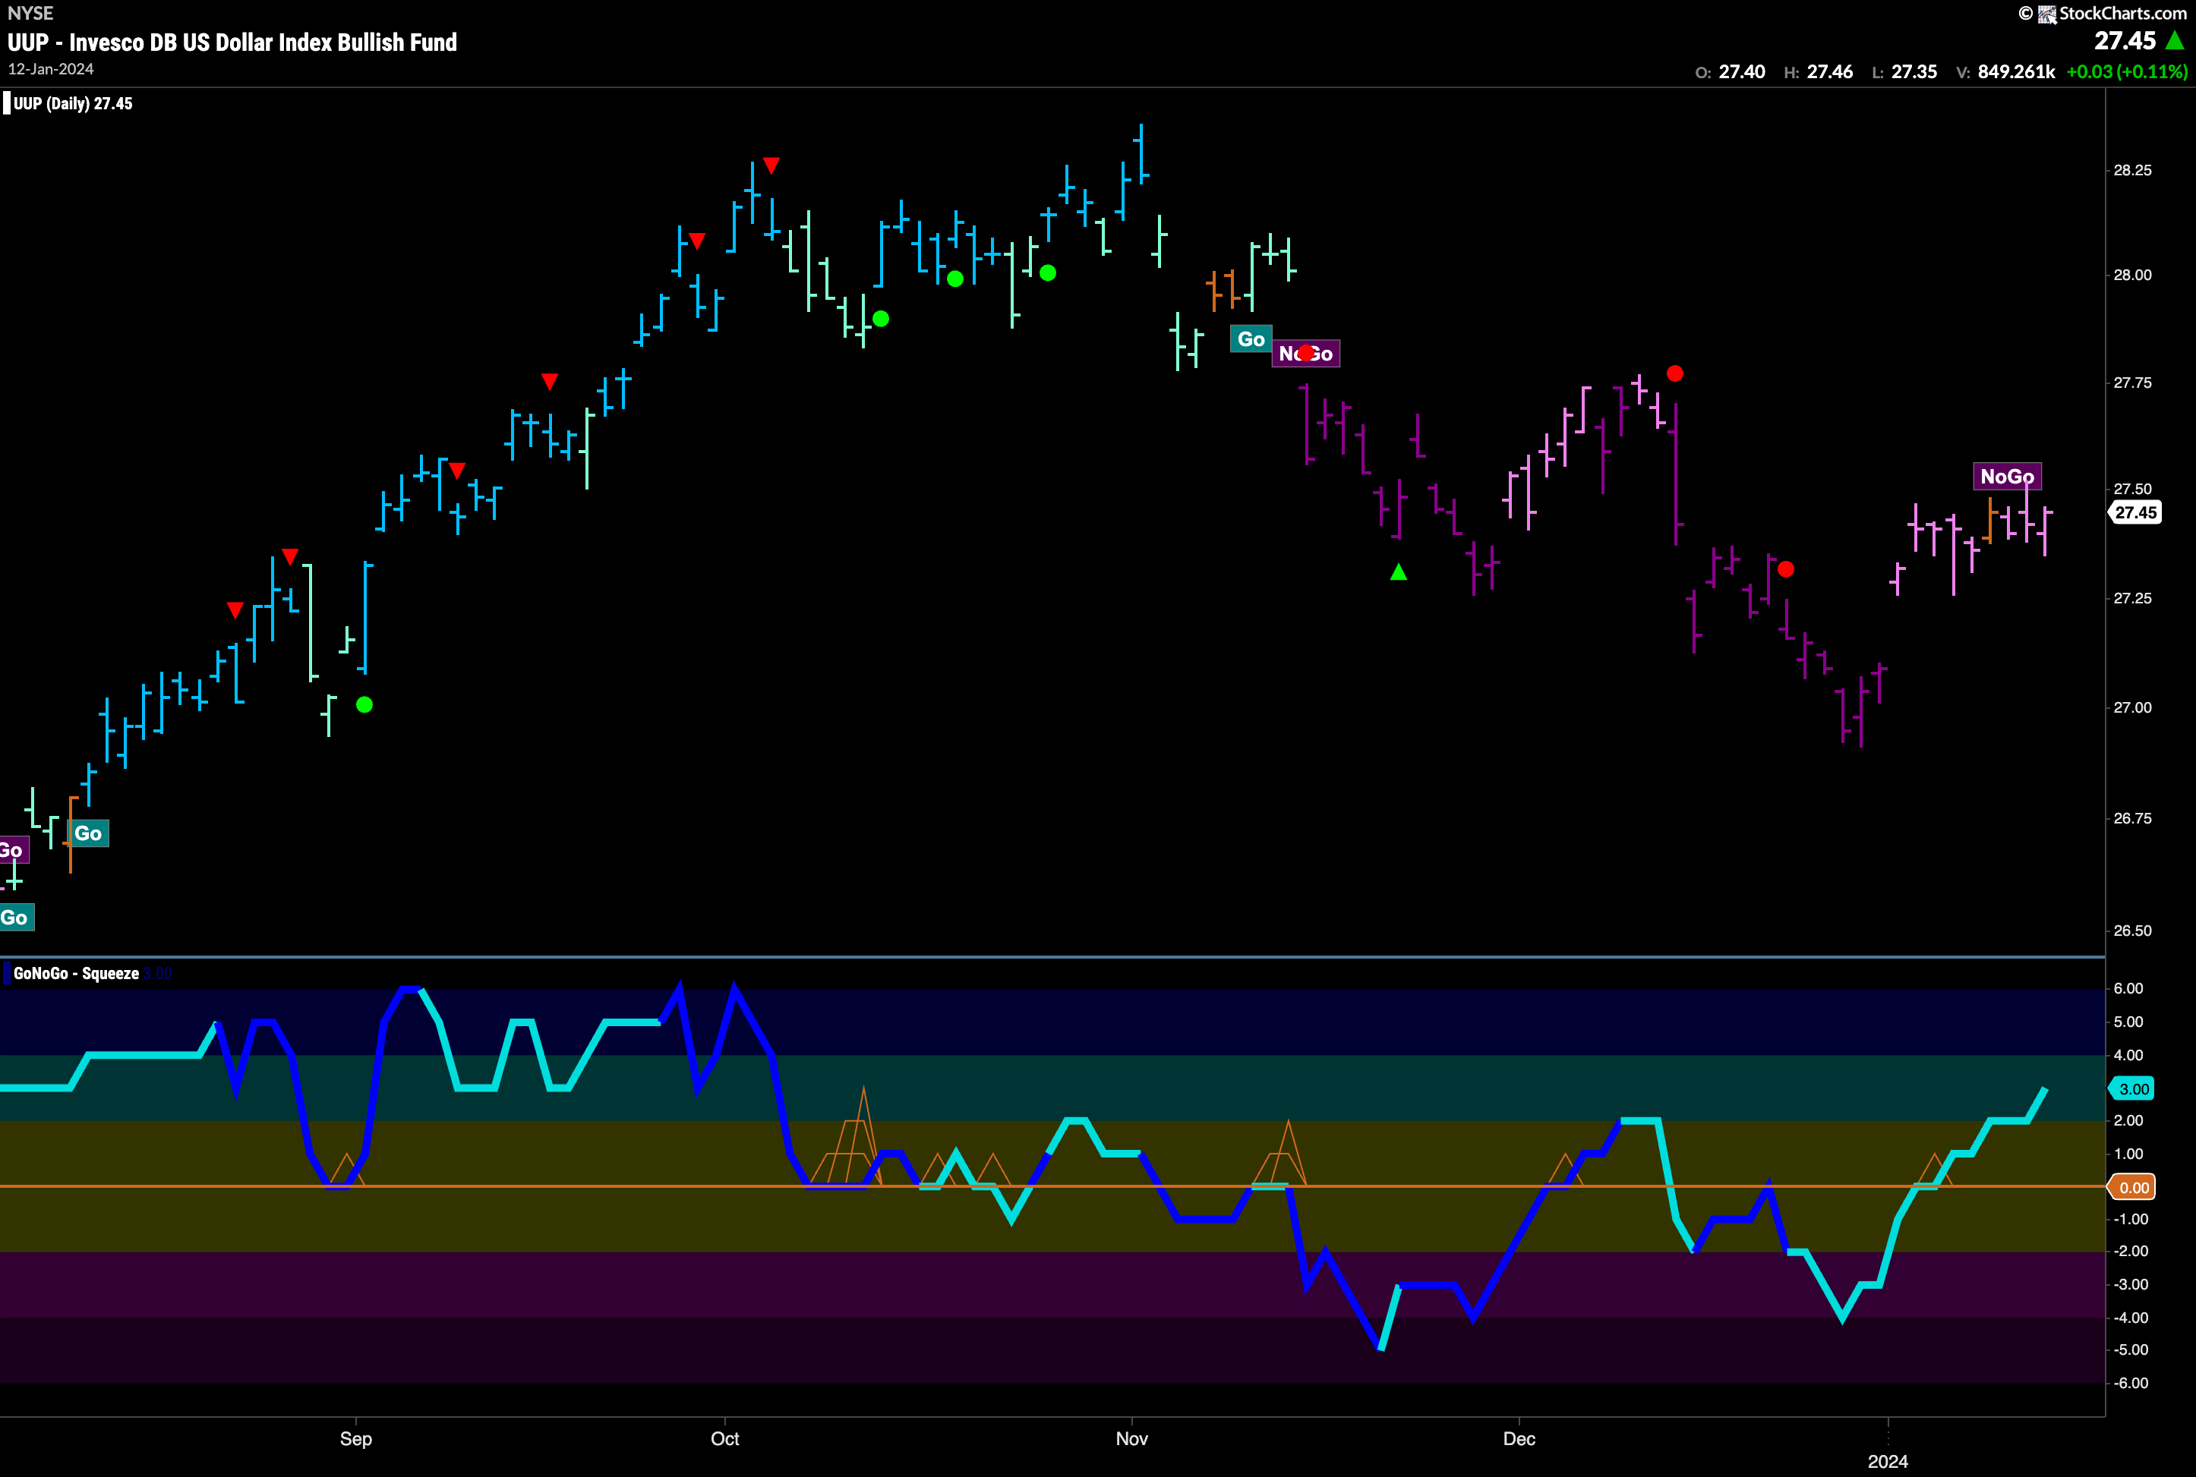Click the 27.25 price axis label

coord(2133,598)
